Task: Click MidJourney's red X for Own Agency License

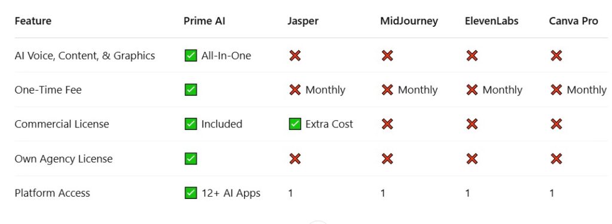Action: pyautogui.click(x=387, y=158)
